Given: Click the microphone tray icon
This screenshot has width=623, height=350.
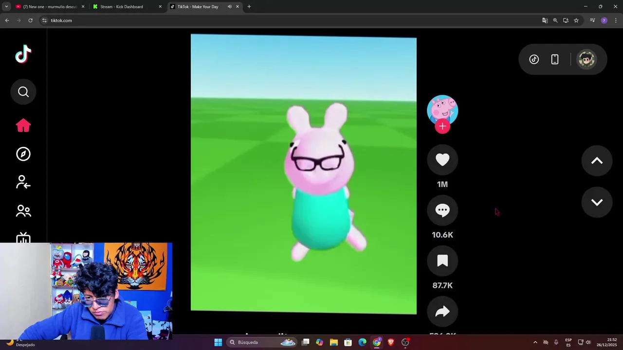Looking at the screenshot, I should 556,342.
